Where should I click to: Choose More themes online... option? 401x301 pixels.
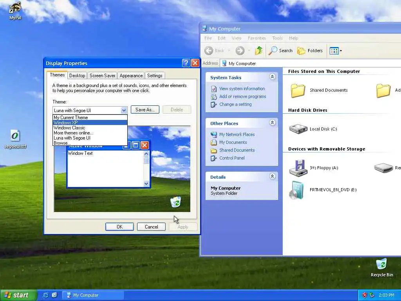pos(90,133)
